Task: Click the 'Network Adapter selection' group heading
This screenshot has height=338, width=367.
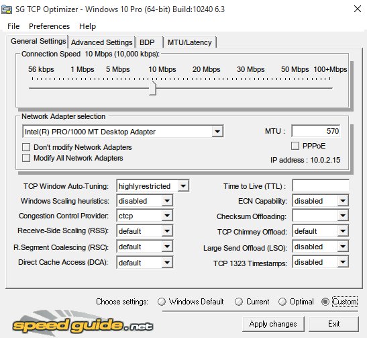Action: pos(64,116)
